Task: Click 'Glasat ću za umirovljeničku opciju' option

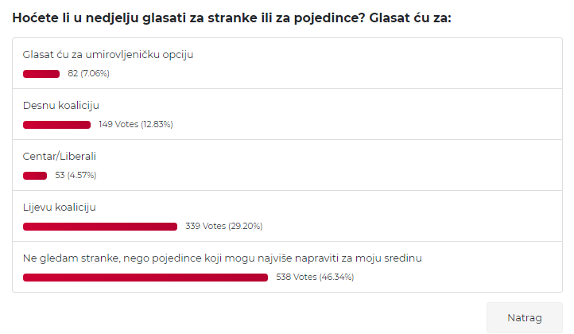Action: point(108,55)
